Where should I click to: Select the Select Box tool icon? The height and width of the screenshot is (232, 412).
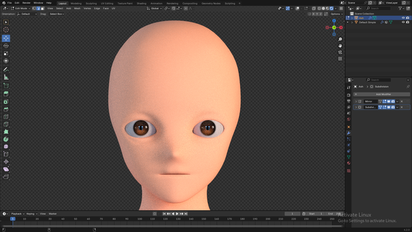click(6, 22)
